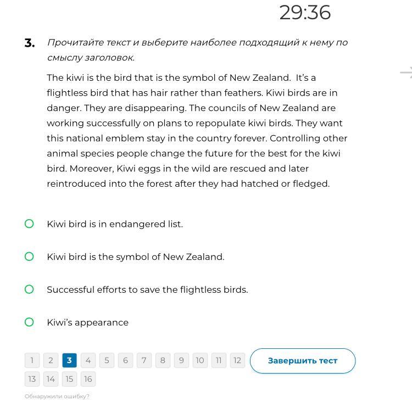Open the 'Обнаружили ошибку?' link
Screen dimensions: 412x412
tap(57, 396)
